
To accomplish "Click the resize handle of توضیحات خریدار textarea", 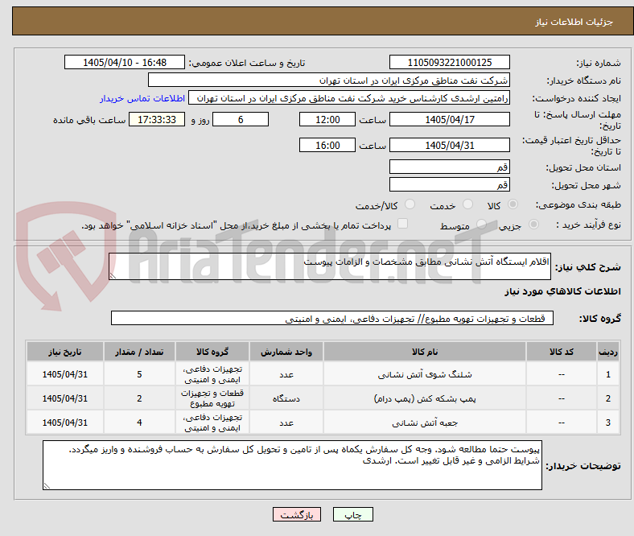I will [47, 485].
